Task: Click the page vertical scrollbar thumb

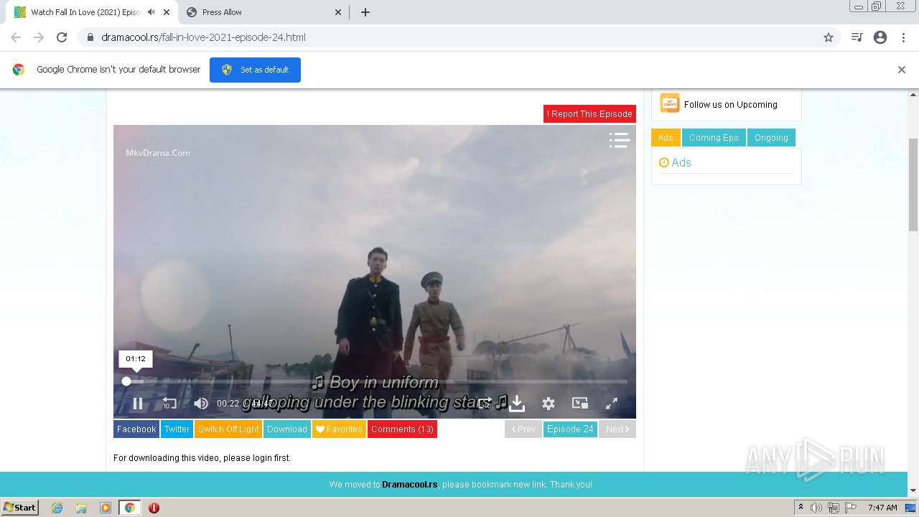Action: pos(913,185)
